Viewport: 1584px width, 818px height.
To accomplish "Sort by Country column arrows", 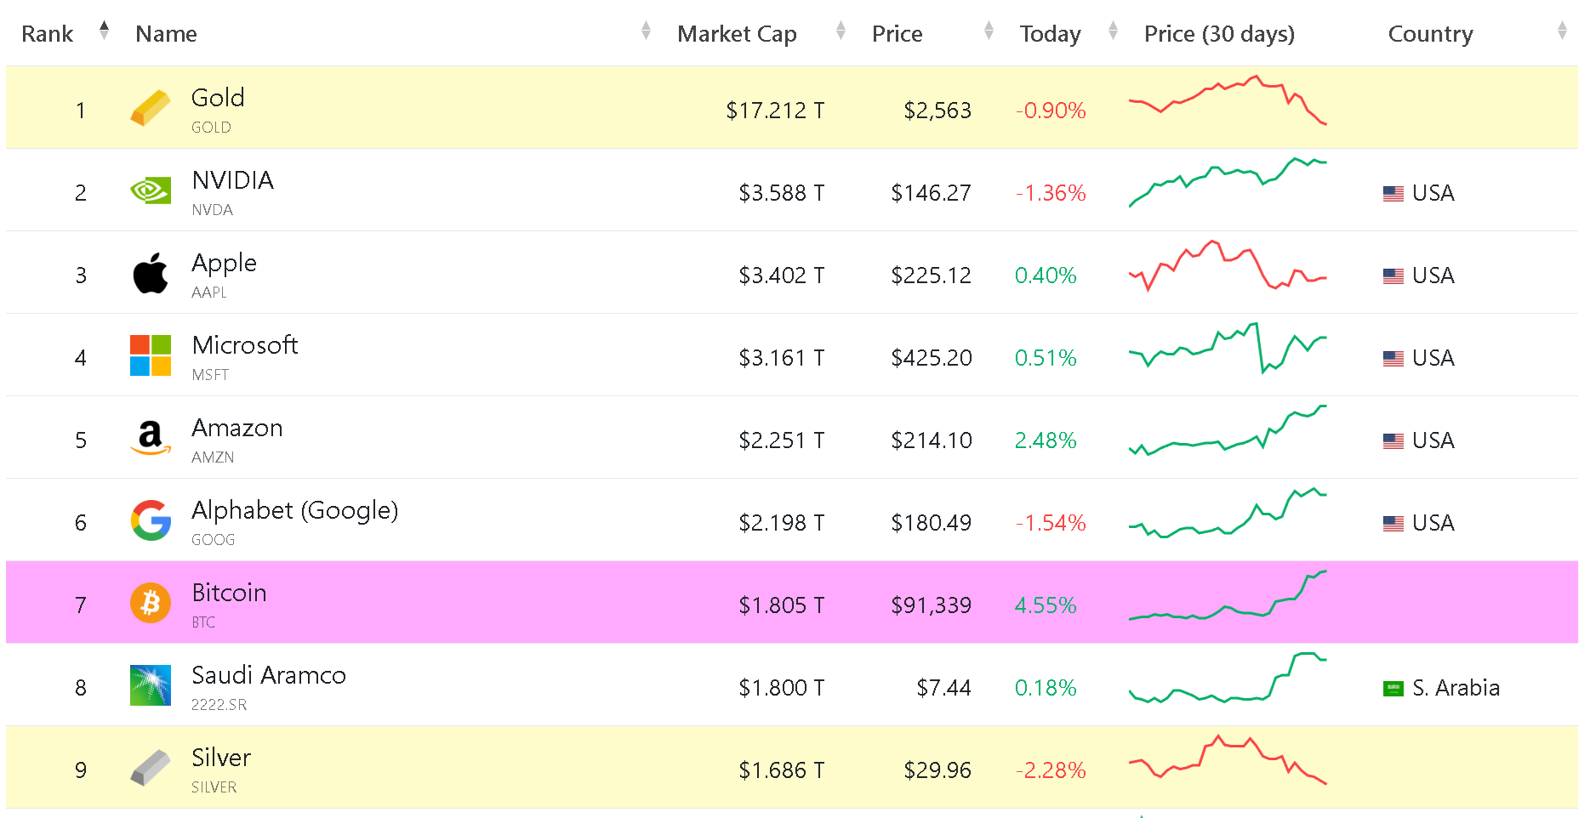I will pos(1562,31).
